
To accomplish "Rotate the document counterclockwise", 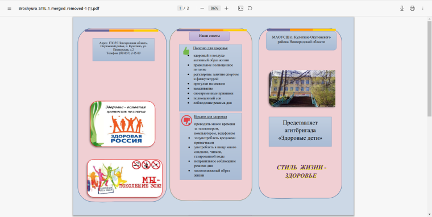I will pos(250,9).
